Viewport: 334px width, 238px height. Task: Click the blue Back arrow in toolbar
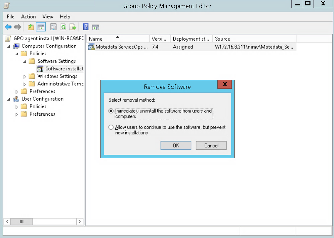click(8, 27)
